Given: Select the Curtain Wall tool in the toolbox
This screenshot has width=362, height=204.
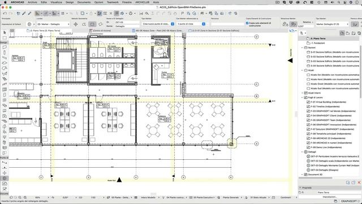Looking at the screenshot, I should pos(5,90).
